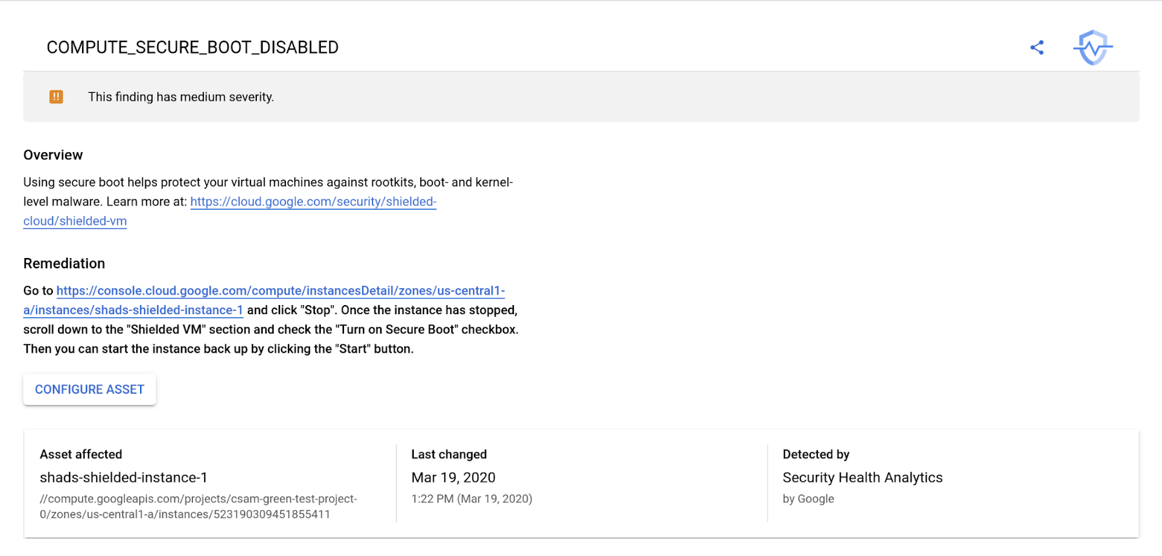Click the 1:22 PM timestamp text
1162x556 pixels.
coord(471,499)
